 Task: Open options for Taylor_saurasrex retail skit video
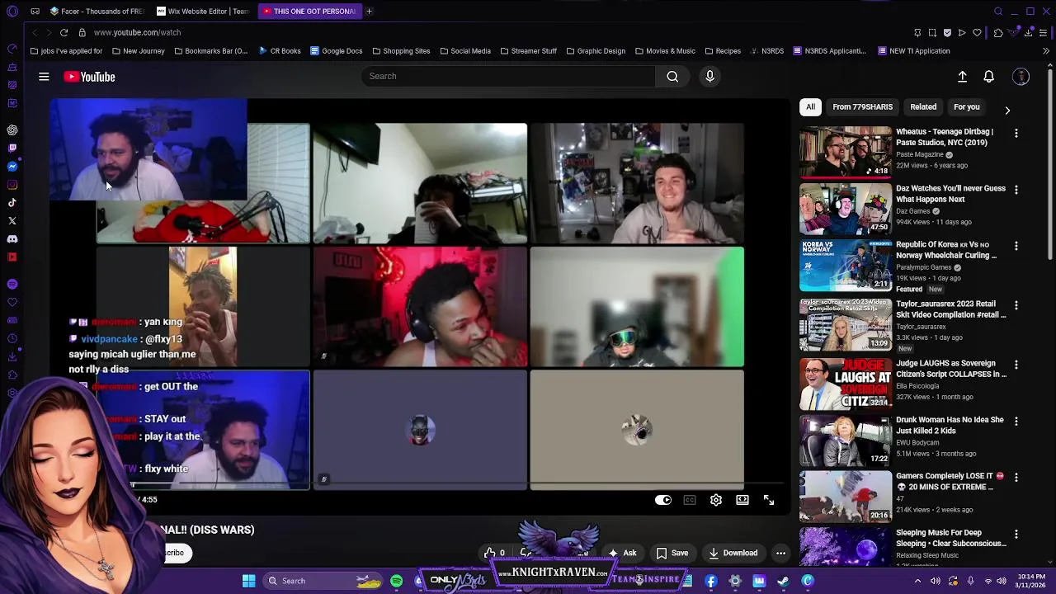click(x=1016, y=305)
